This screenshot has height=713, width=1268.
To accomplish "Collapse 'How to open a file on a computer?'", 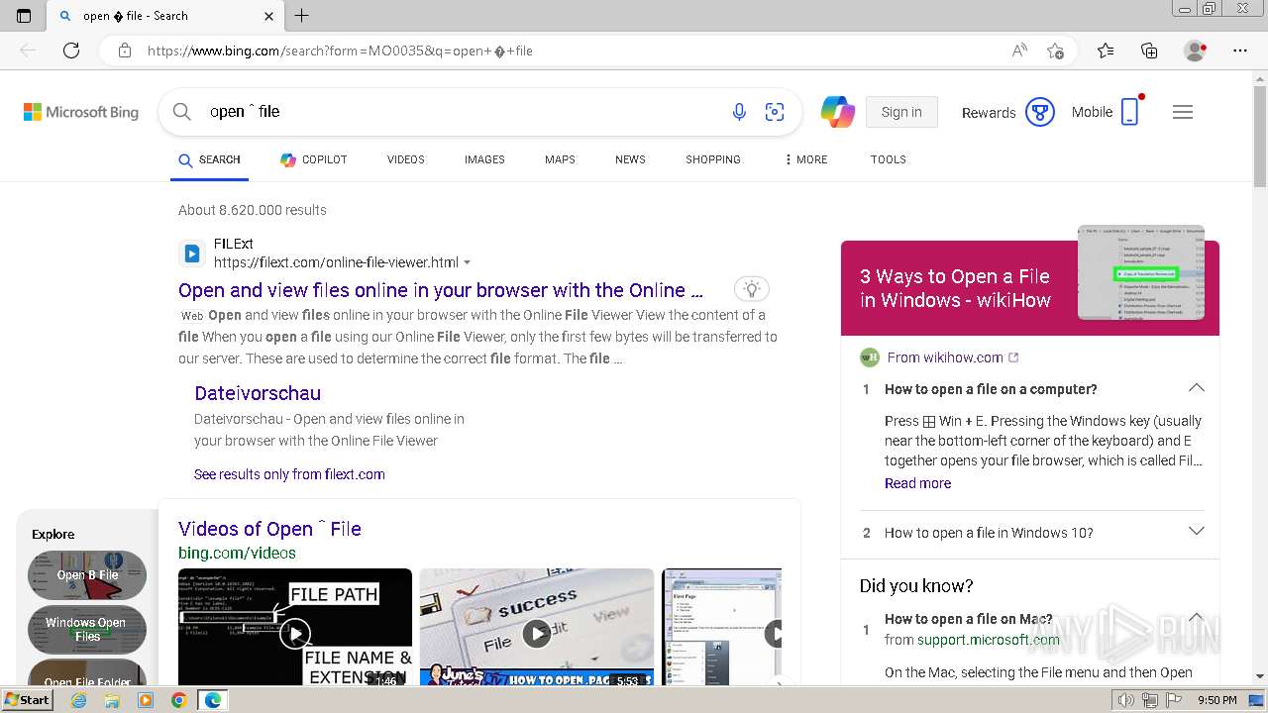I will coord(1197,388).
